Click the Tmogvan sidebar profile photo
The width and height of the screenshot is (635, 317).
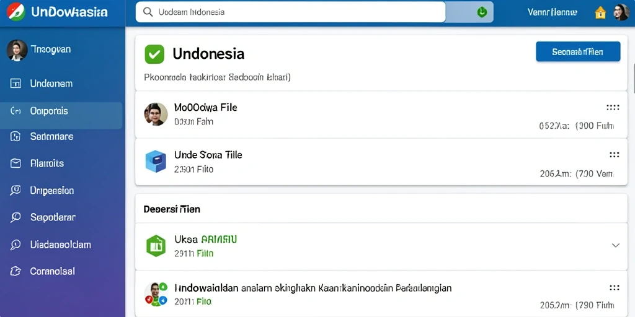(x=17, y=50)
